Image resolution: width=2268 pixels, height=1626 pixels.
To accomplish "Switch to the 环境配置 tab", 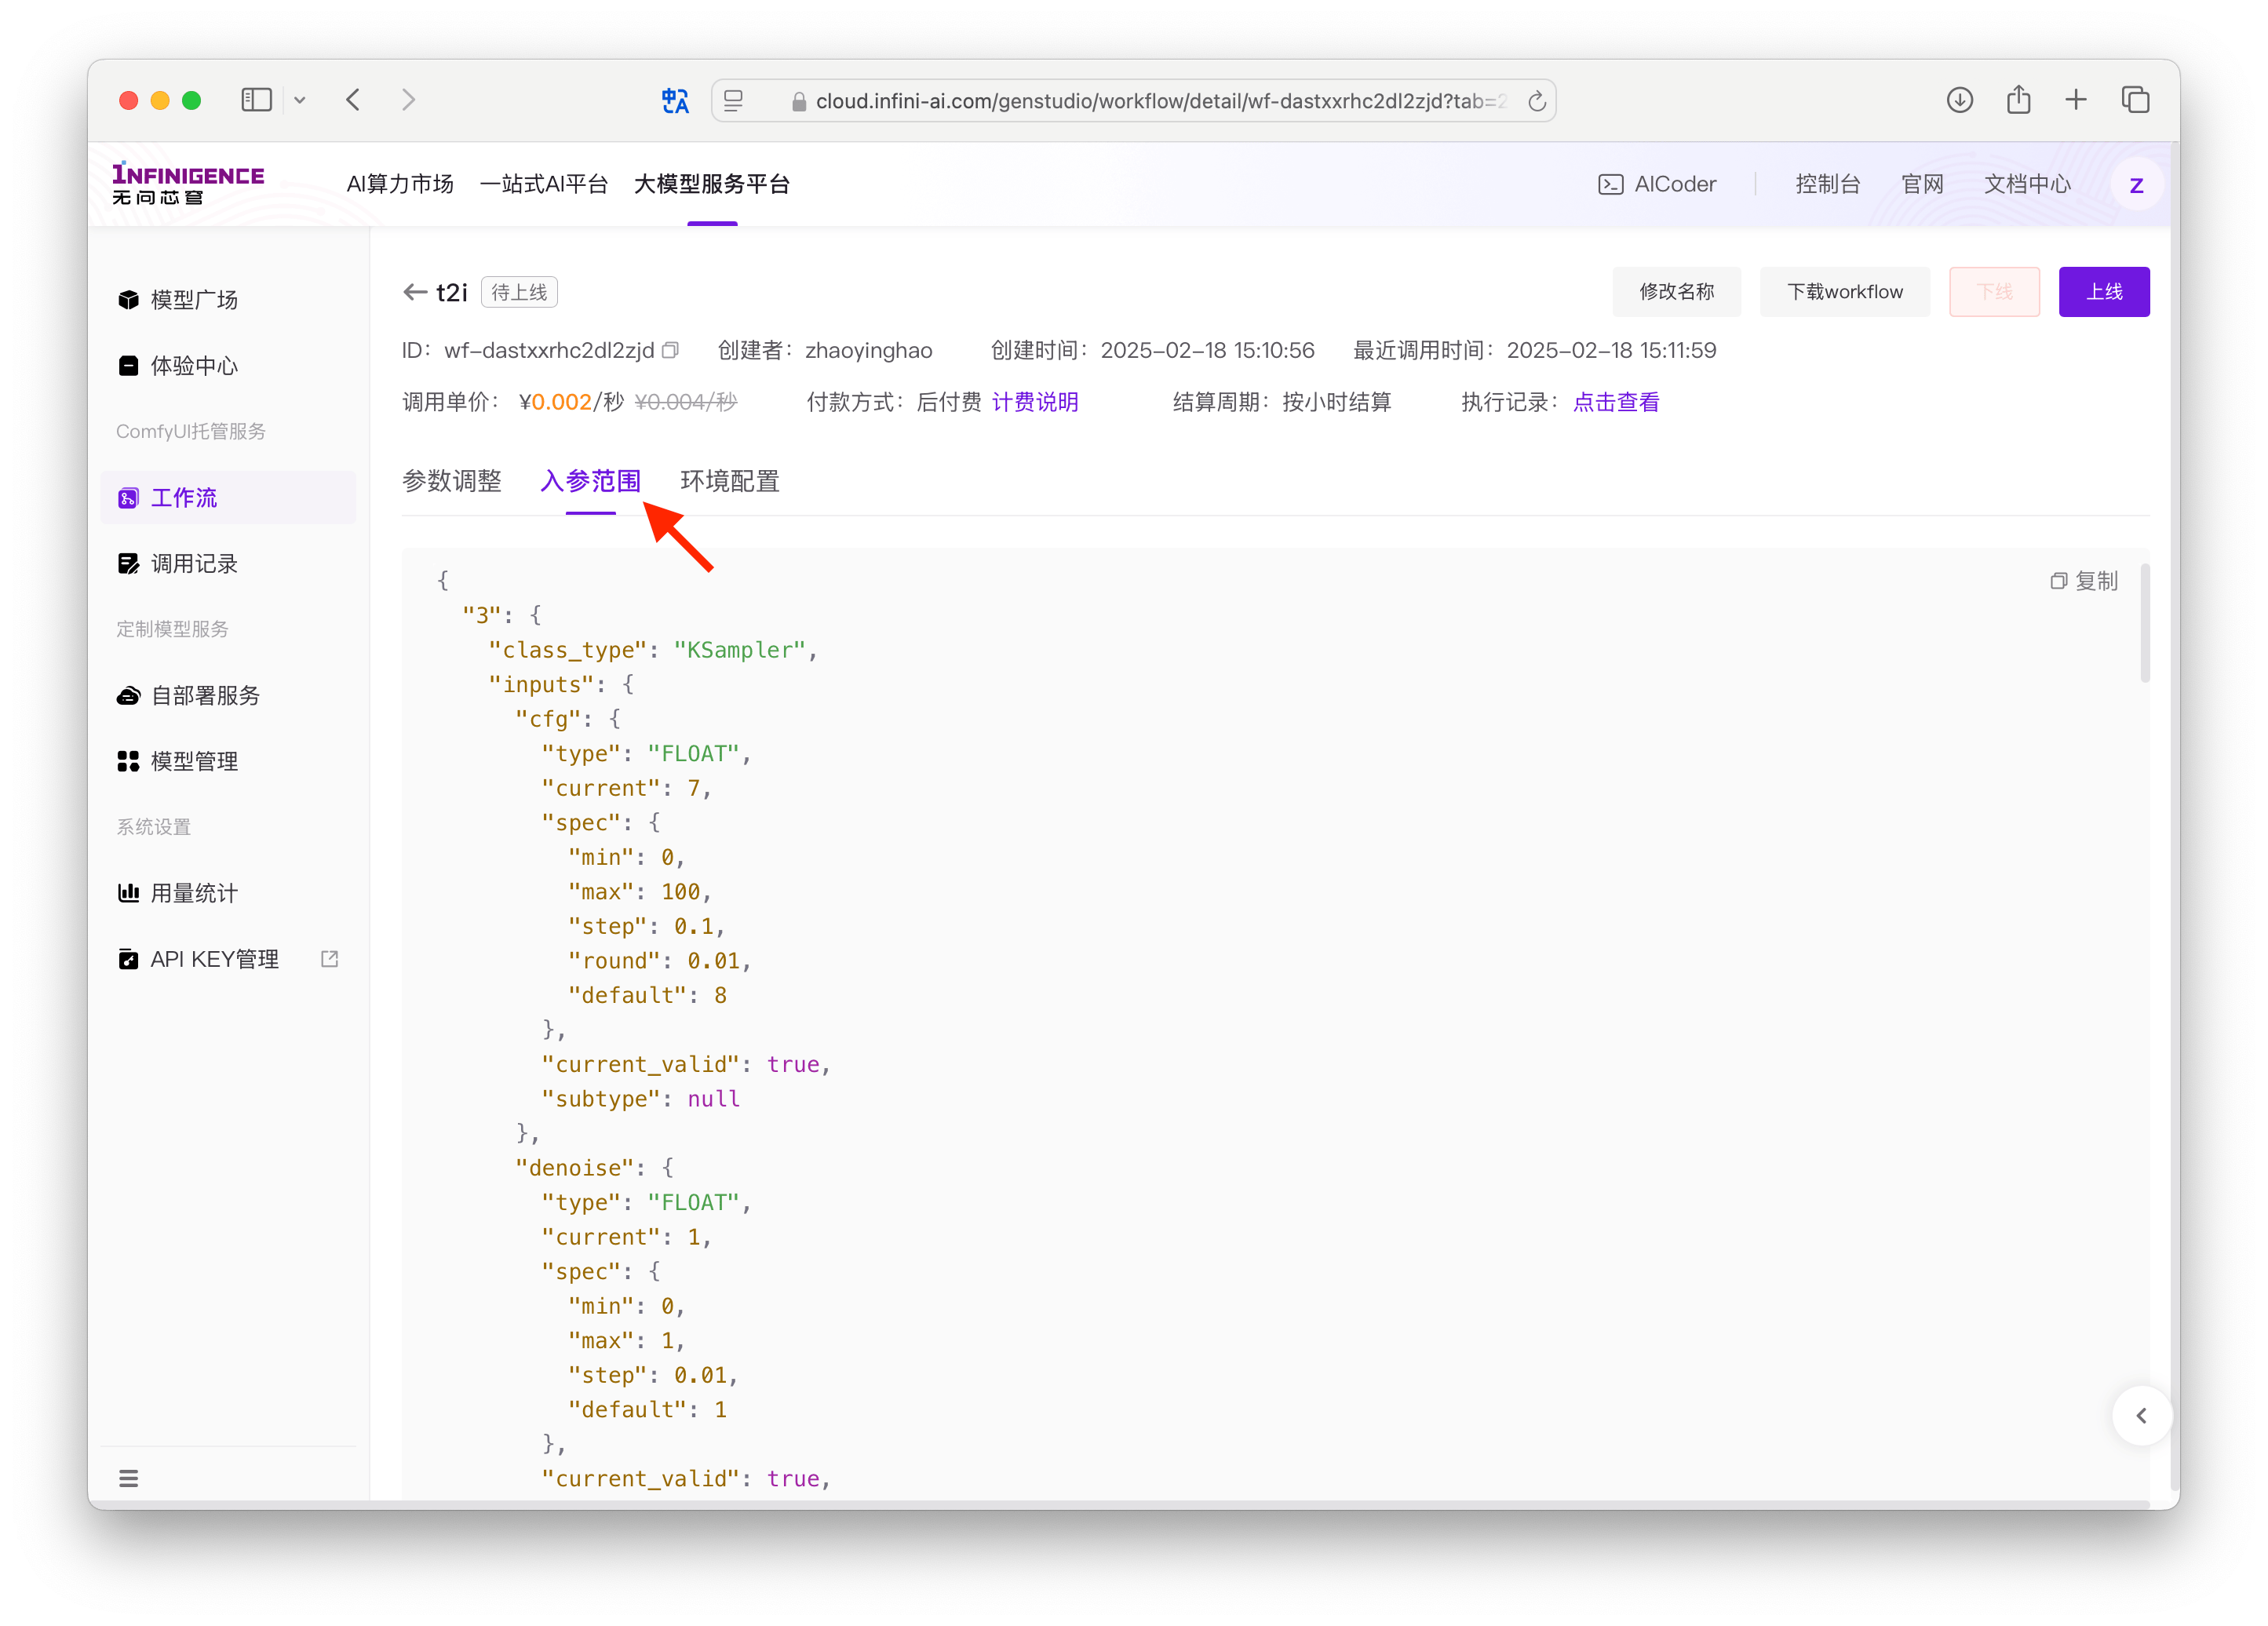I will 729,481.
